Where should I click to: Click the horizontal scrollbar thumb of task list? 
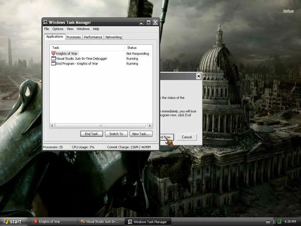pos(101,125)
